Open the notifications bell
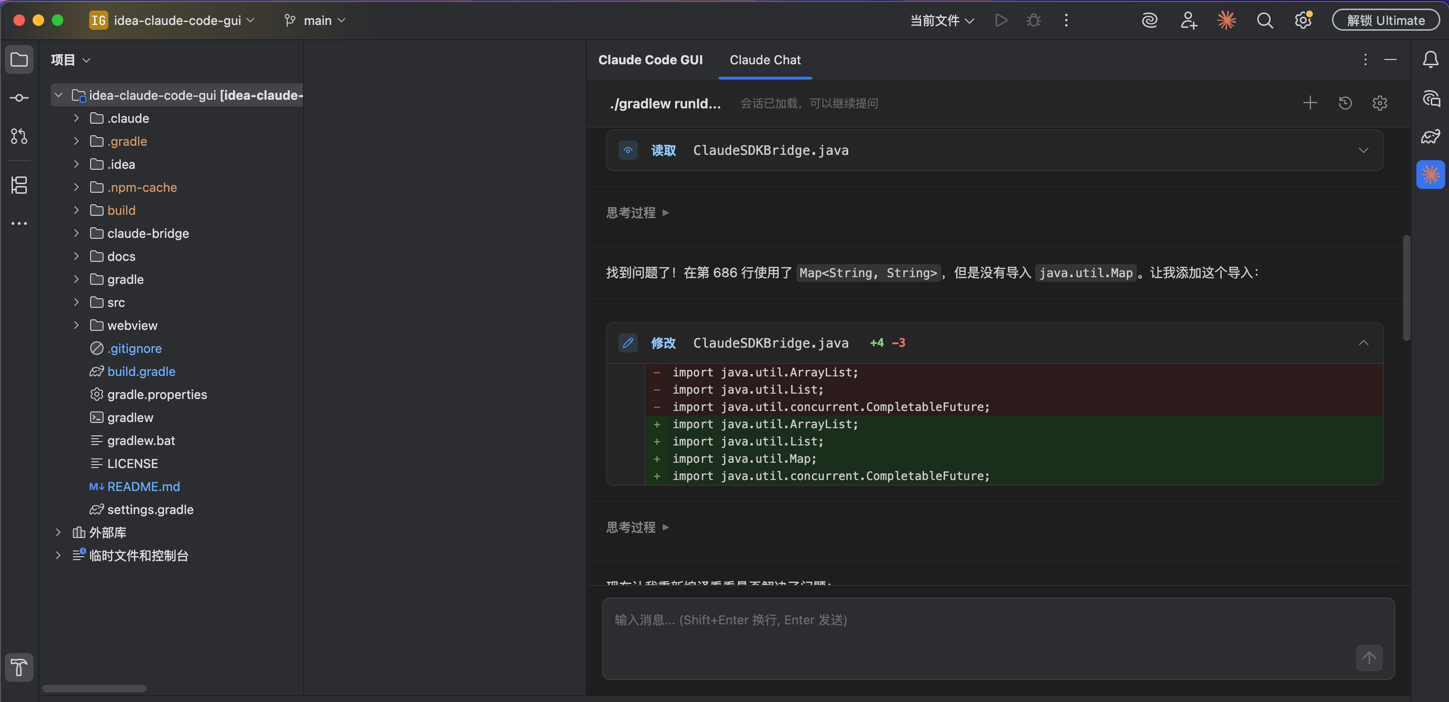The image size is (1449, 702). click(x=1432, y=59)
